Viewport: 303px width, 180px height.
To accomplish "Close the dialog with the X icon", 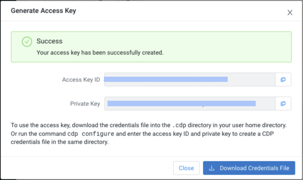I will pos(290,13).
